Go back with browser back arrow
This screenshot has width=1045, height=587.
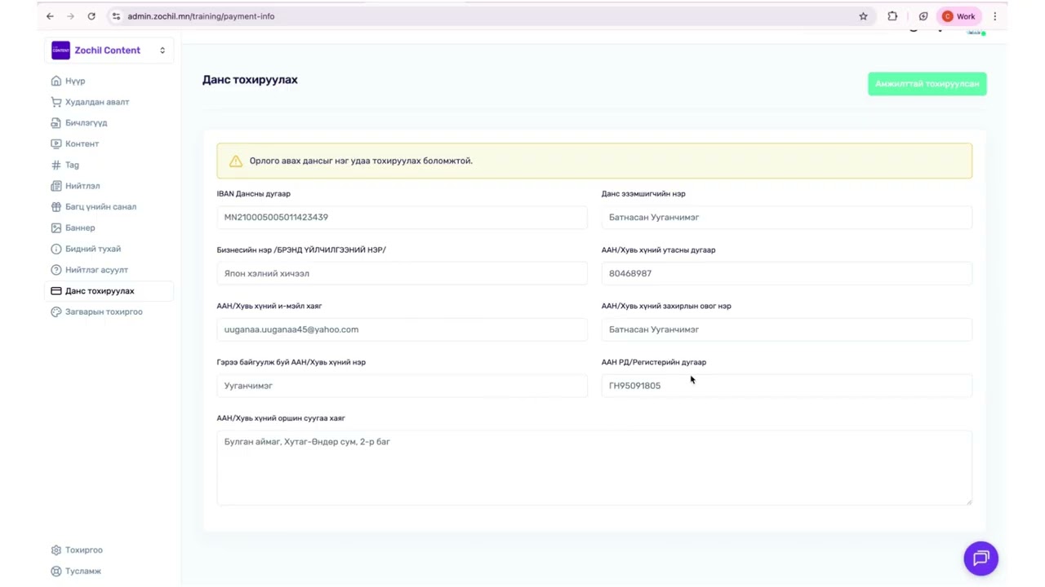pyautogui.click(x=50, y=16)
